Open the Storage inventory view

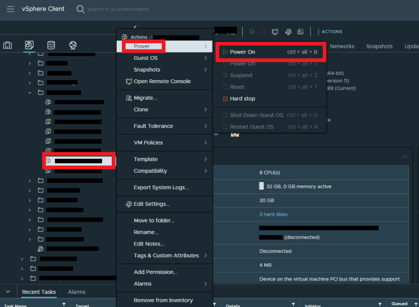click(x=51, y=45)
